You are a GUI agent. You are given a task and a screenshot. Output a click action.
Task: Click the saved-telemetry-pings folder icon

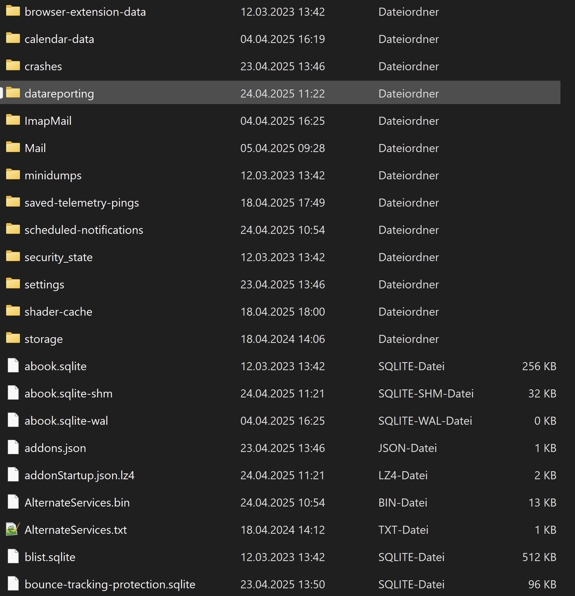13,202
